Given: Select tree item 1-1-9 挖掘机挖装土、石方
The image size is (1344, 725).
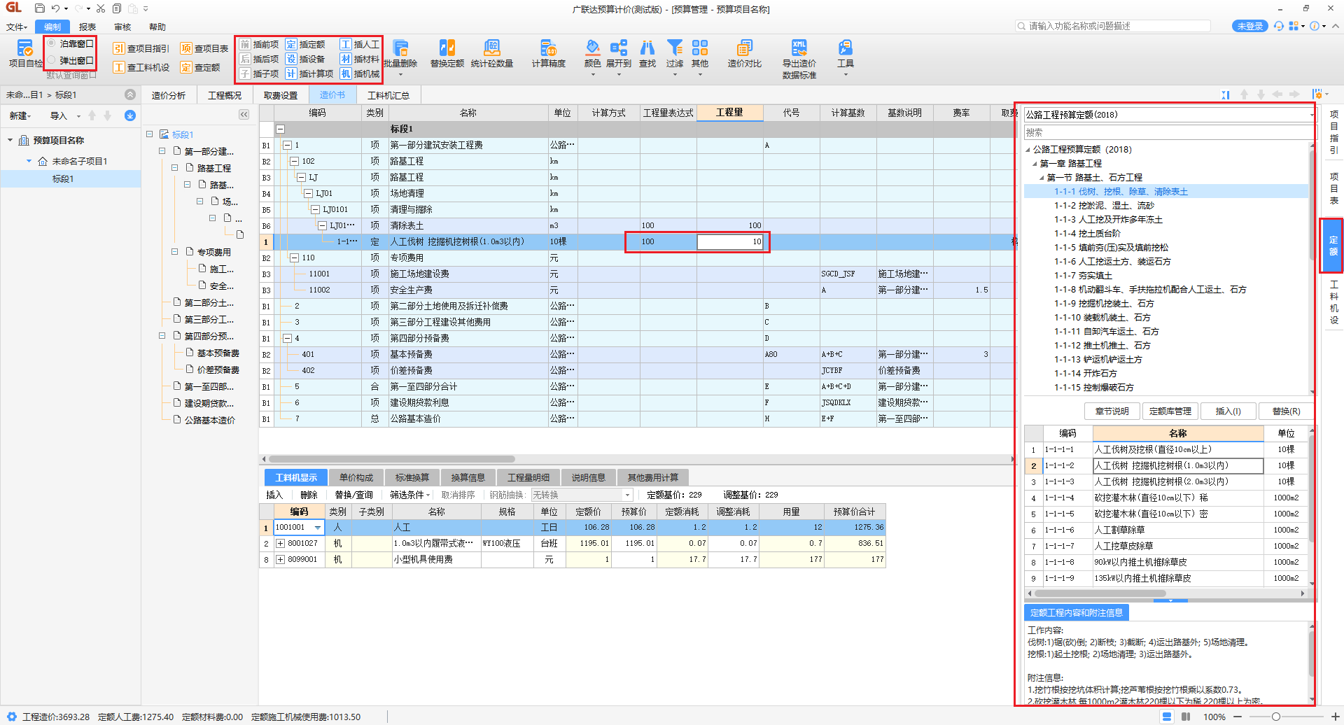Looking at the screenshot, I should 1104,304.
